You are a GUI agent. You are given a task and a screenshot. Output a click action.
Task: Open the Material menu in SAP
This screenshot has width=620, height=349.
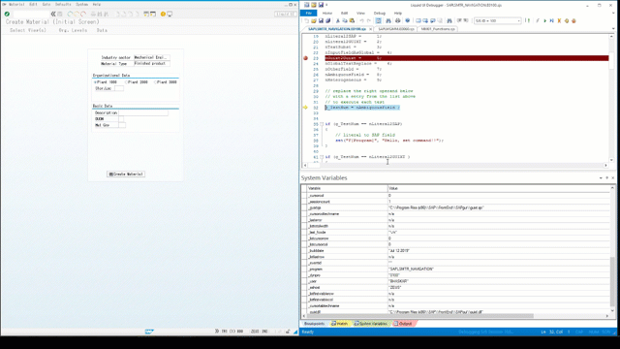(16, 4)
